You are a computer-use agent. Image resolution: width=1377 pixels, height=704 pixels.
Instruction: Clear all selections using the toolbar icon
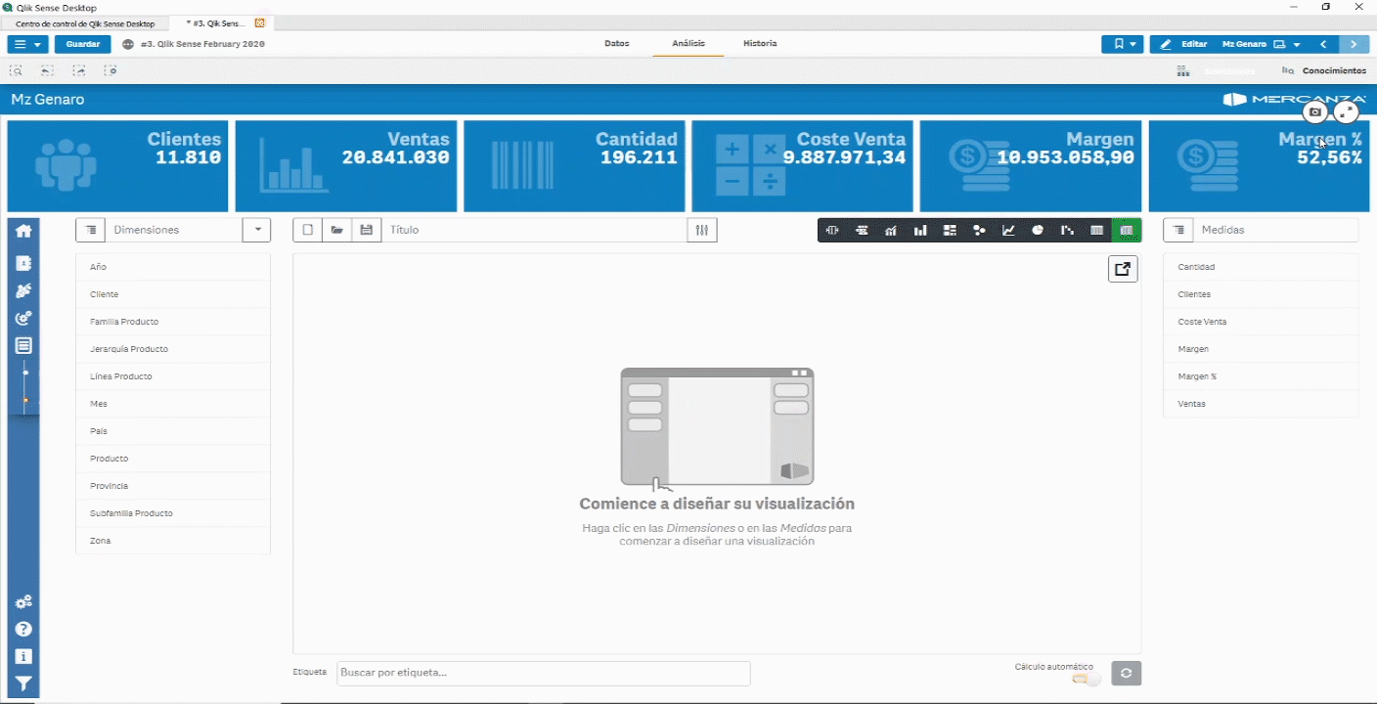point(111,70)
